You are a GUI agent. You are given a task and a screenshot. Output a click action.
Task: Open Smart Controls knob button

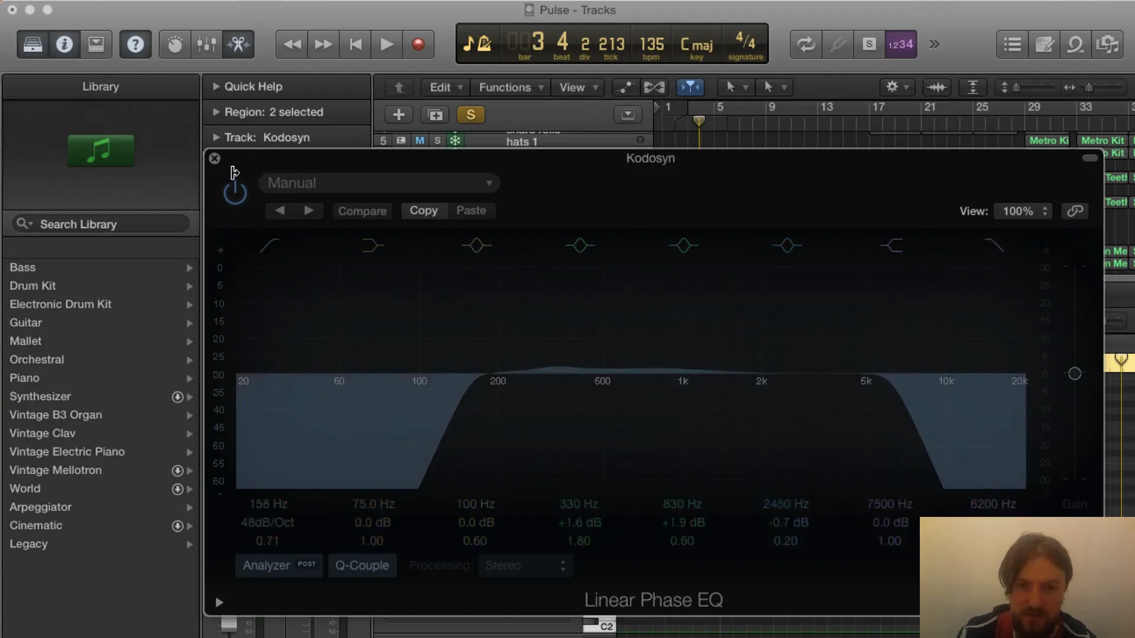175,44
